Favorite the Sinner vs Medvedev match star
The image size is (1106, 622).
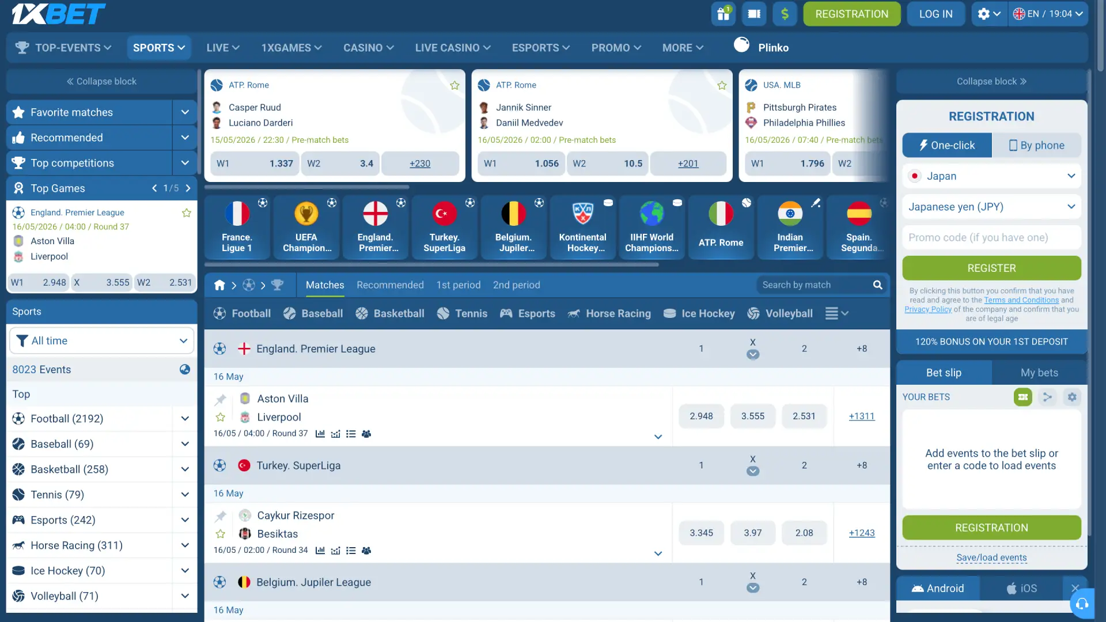[x=722, y=85]
